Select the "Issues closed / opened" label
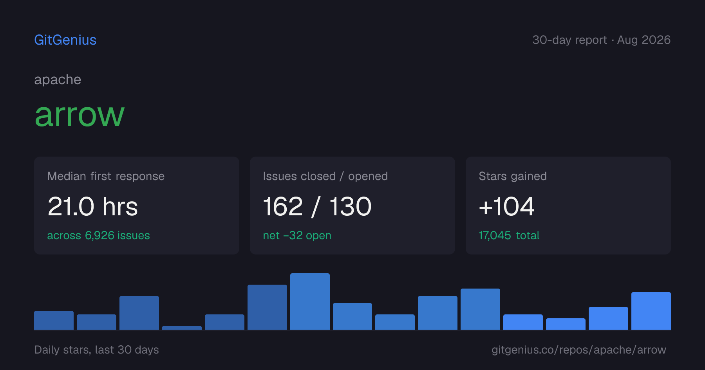Image resolution: width=705 pixels, height=370 pixels. (325, 176)
